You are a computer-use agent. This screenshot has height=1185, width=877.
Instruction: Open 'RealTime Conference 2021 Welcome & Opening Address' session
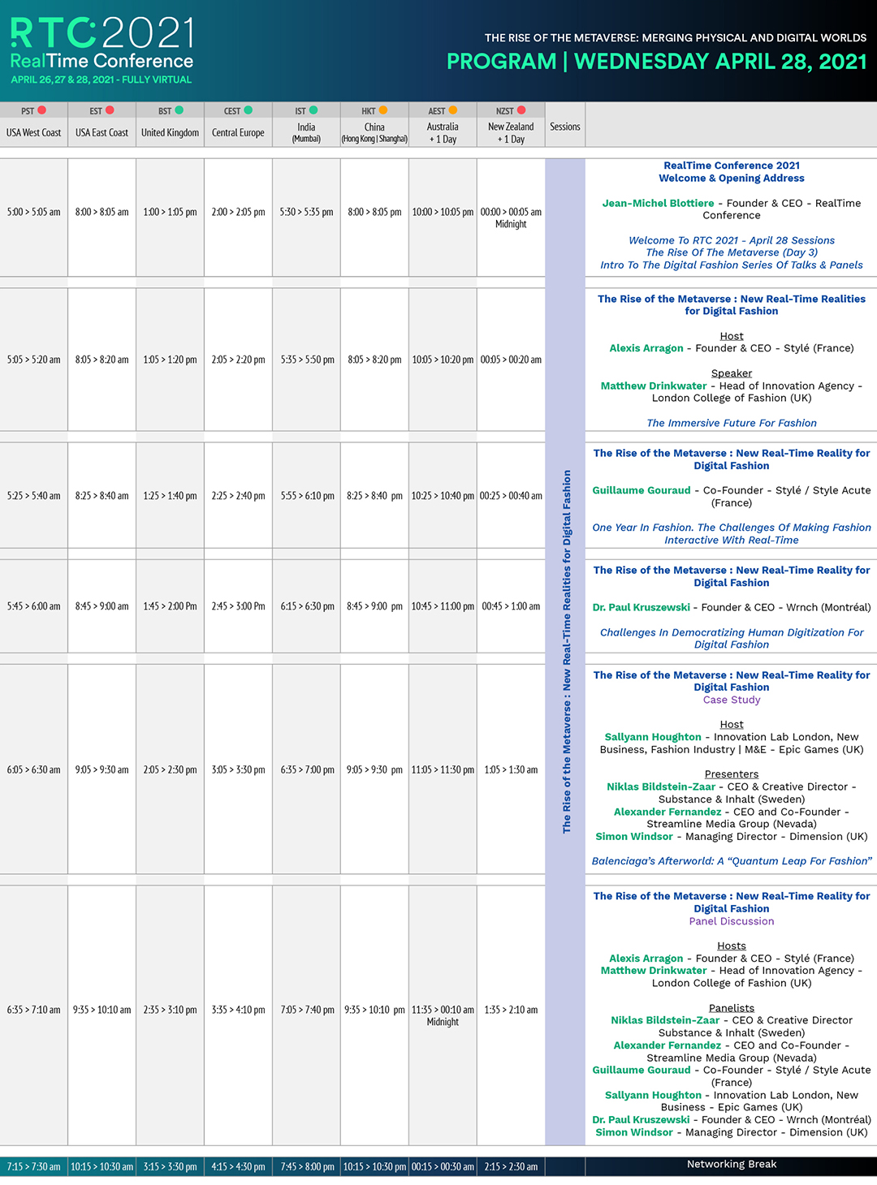732,172
